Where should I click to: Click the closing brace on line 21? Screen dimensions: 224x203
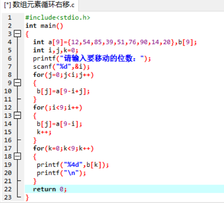click(x=35, y=181)
